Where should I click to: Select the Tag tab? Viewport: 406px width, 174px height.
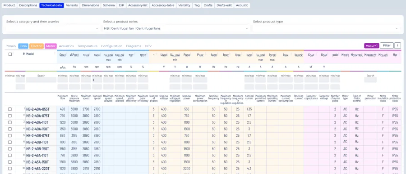[197, 5]
